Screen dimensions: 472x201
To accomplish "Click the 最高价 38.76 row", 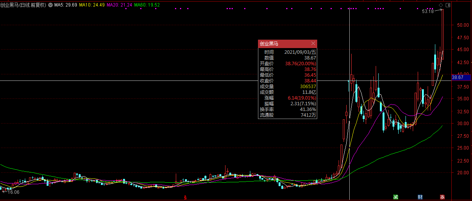I will pyautogui.click(x=287, y=69).
